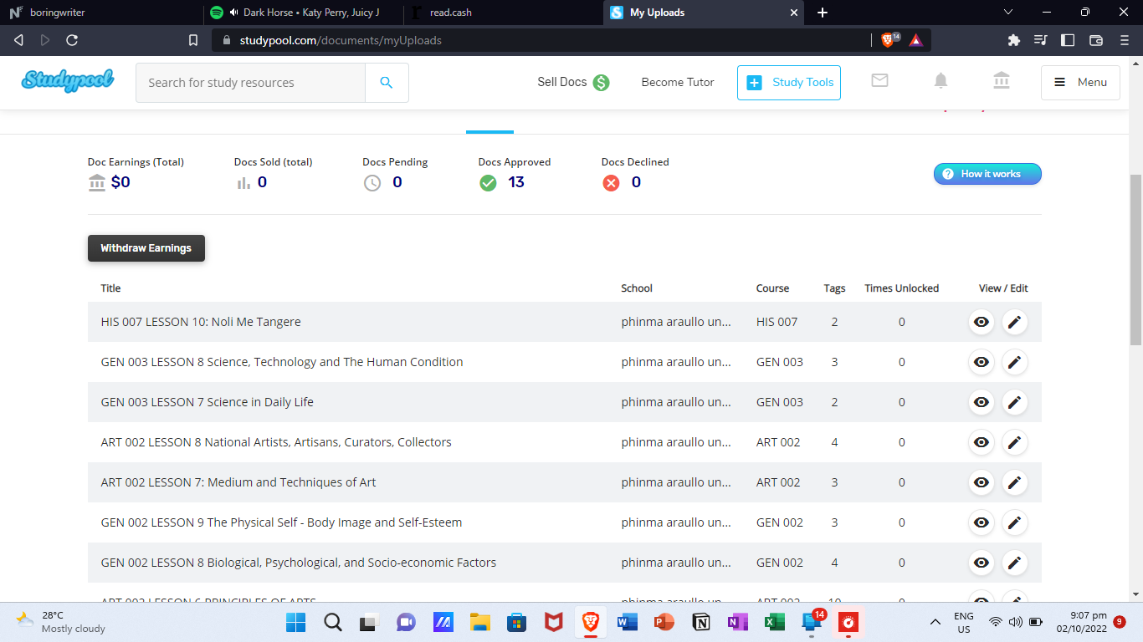Switch to the Dark Horse Spotify tab

tap(302, 13)
